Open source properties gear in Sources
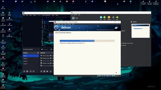 47,71
